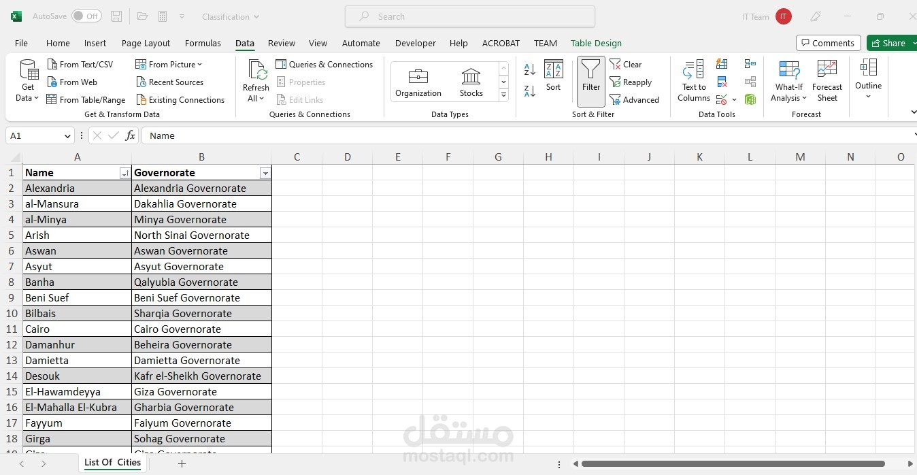Screen dimensions: 917x475
Task: Switch to the Page Layout tab
Action: coord(146,43)
